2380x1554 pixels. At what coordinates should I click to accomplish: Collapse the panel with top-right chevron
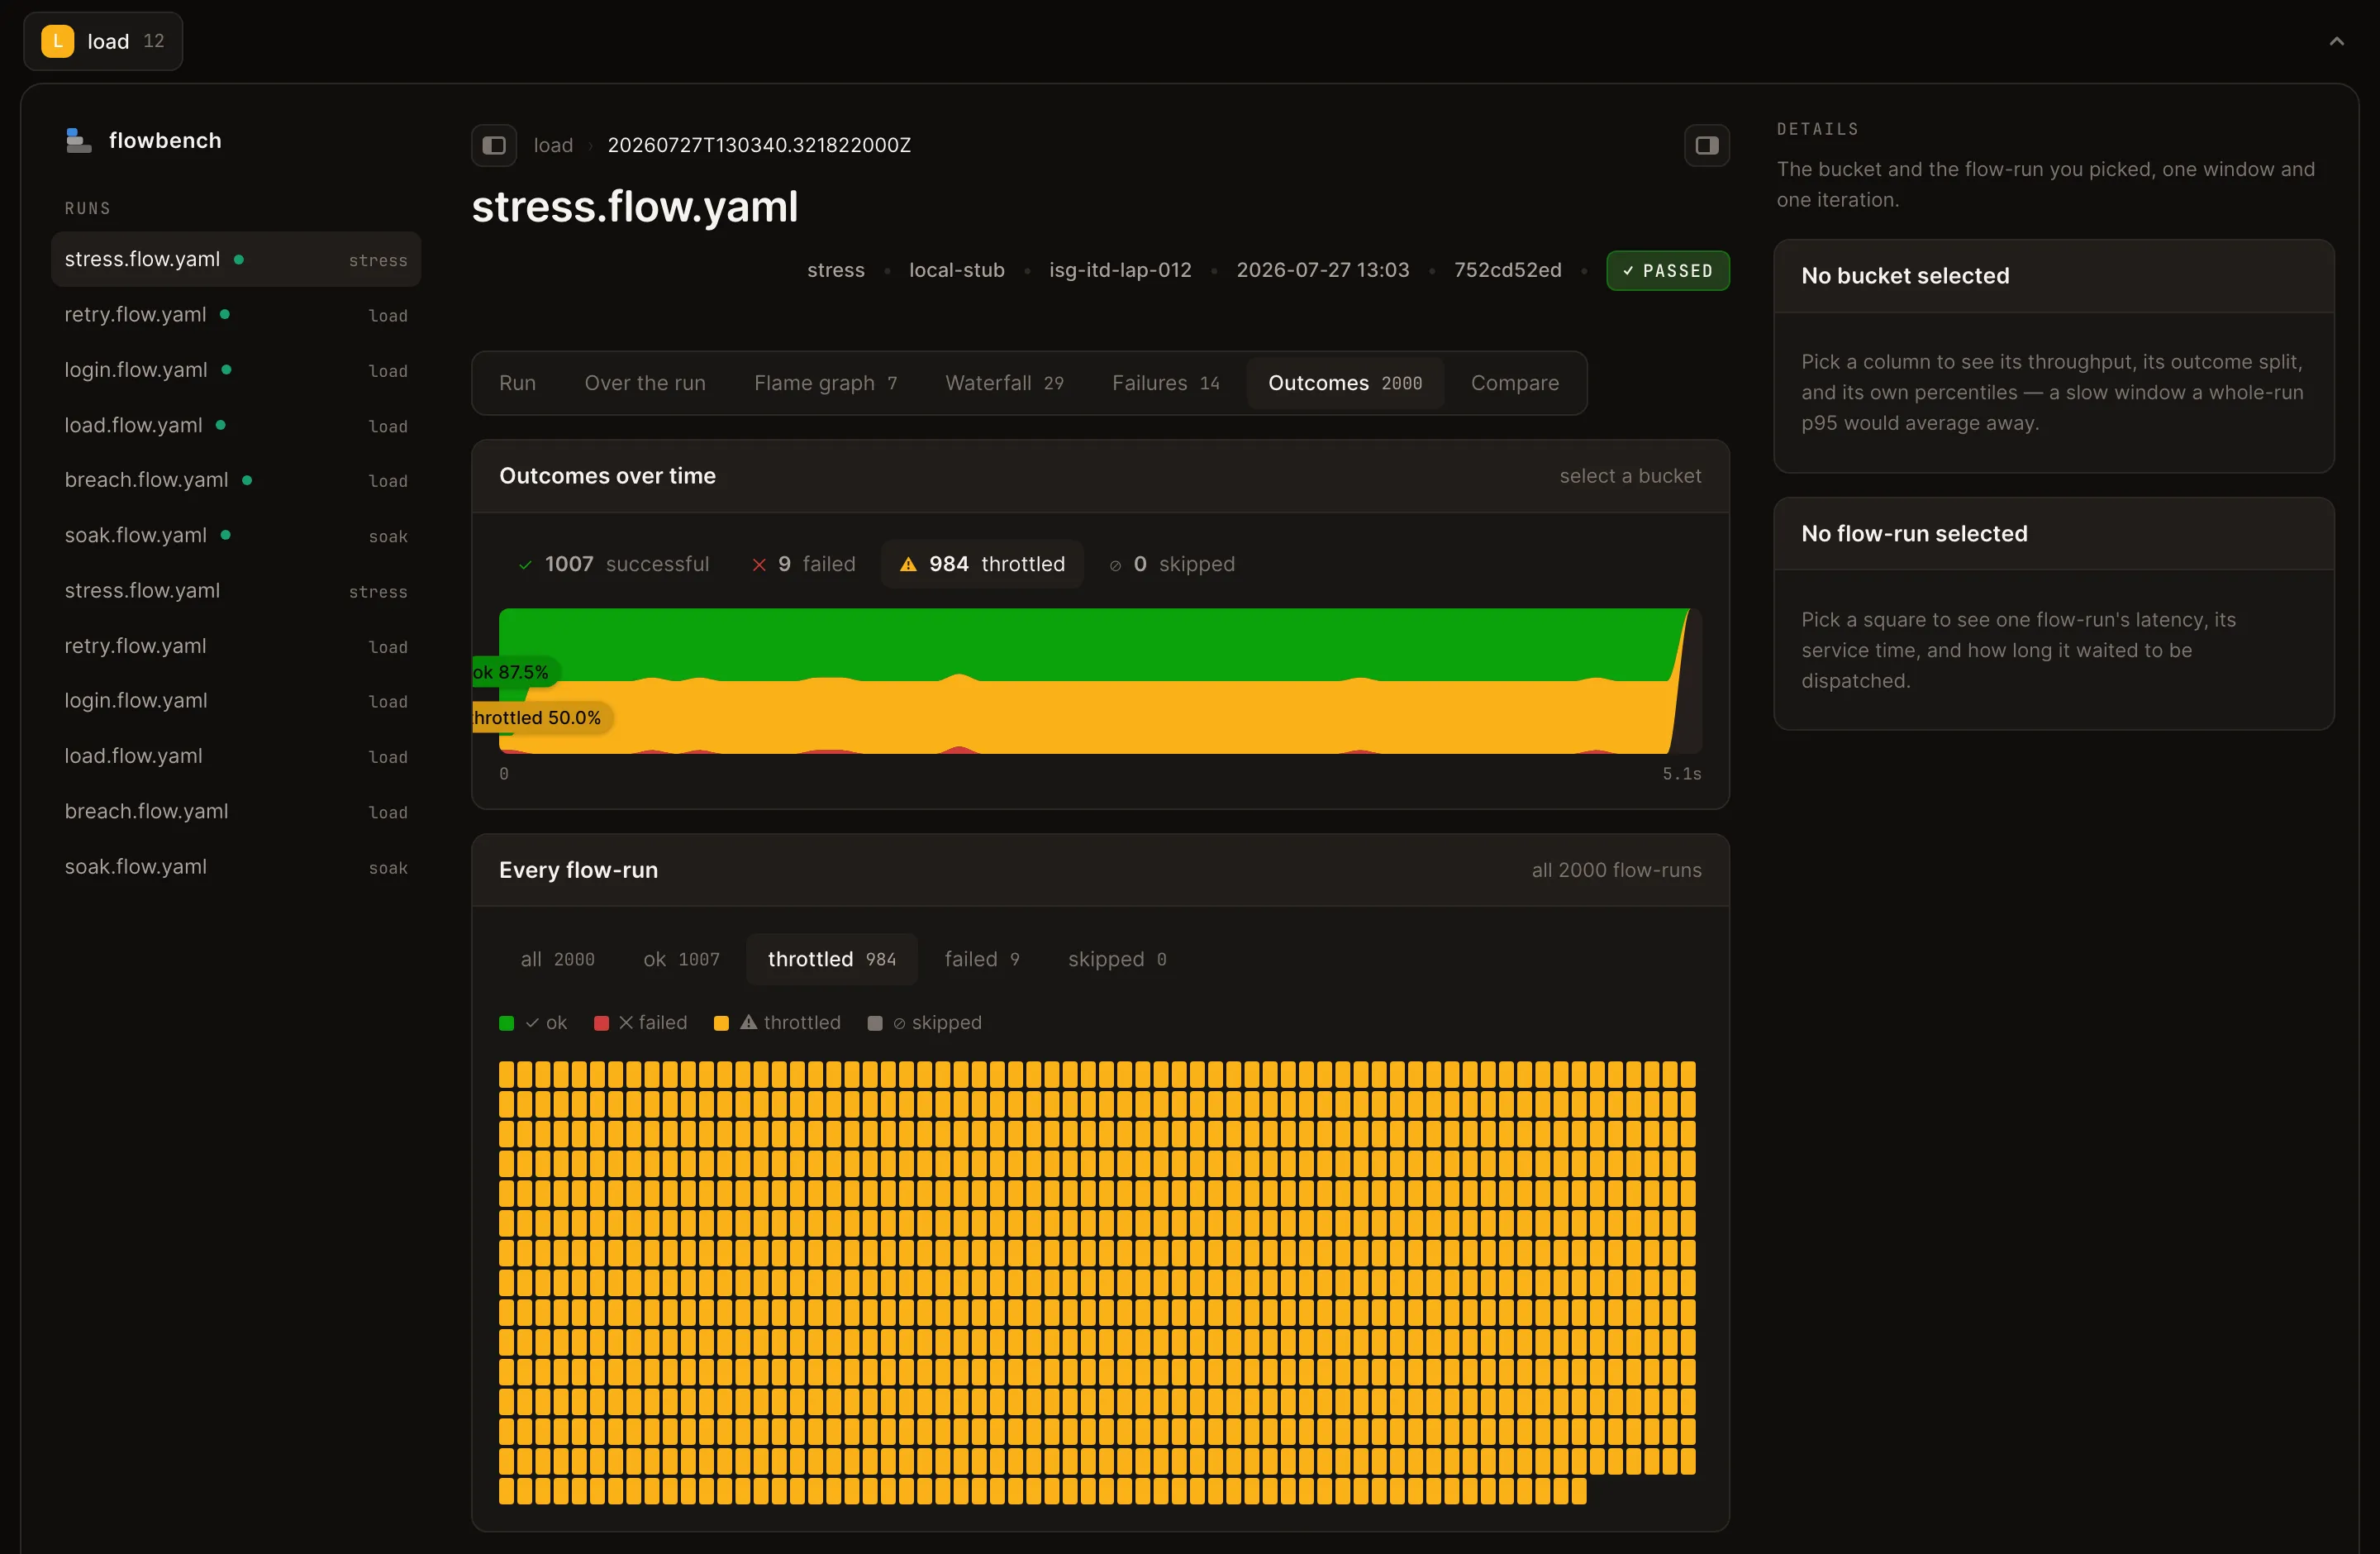[x=2337, y=41]
